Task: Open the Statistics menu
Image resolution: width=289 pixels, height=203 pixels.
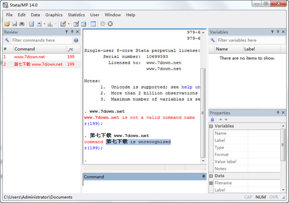Action: [x=76, y=15]
